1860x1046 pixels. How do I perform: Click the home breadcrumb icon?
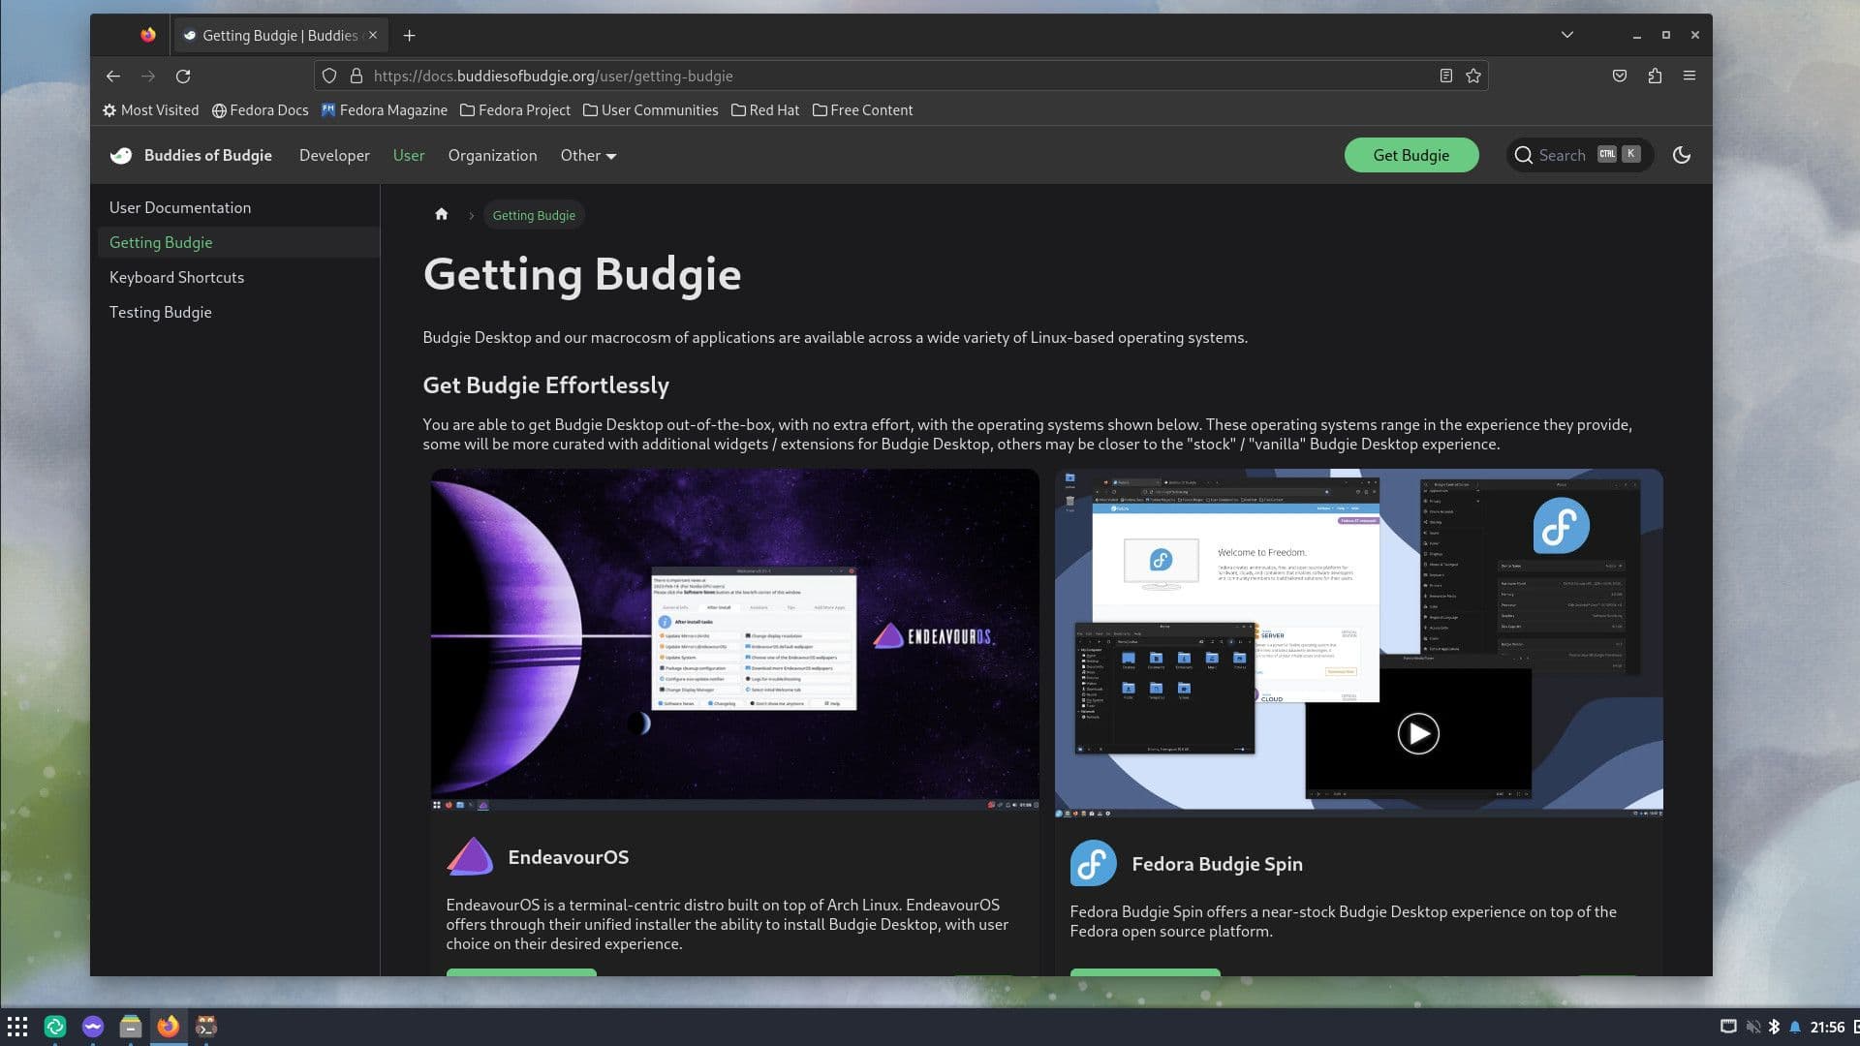click(442, 214)
